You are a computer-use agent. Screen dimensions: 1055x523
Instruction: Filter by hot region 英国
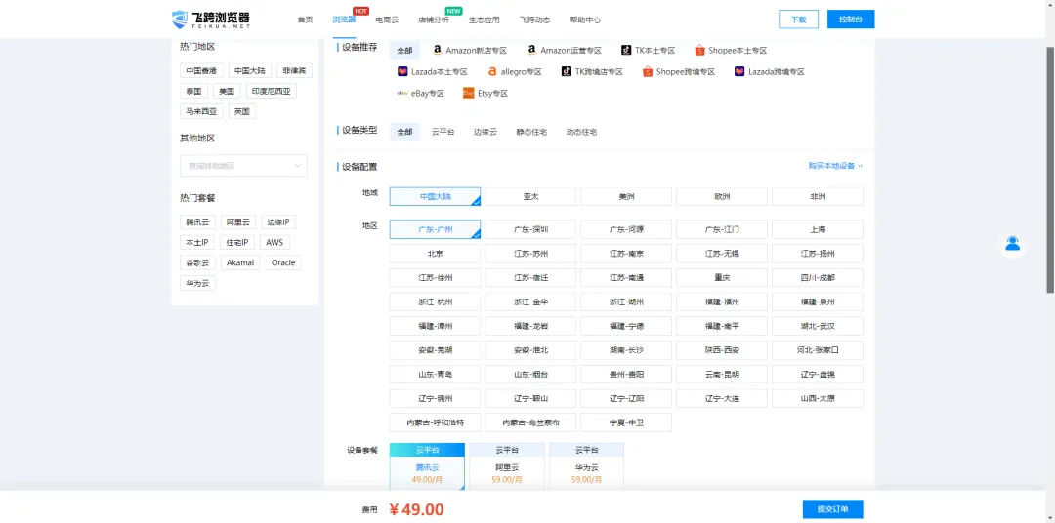tap(241, 111)
